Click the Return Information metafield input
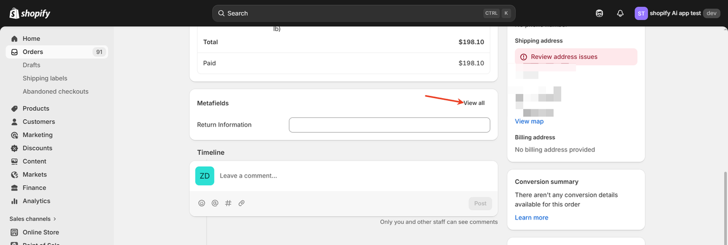 (x=389, y=125)
